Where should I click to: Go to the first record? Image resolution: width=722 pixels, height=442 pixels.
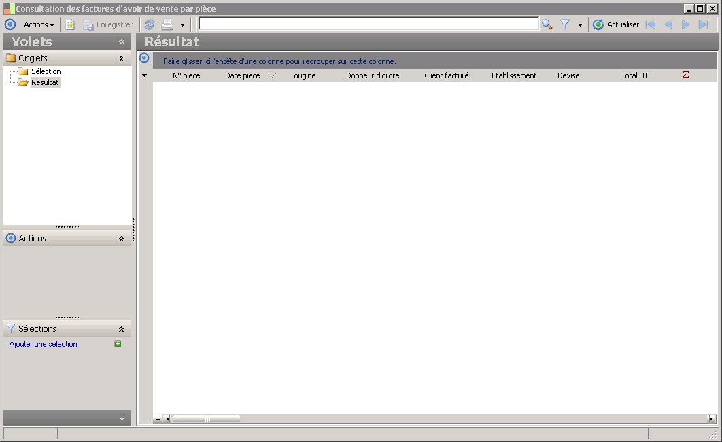[x=651, y=24]
